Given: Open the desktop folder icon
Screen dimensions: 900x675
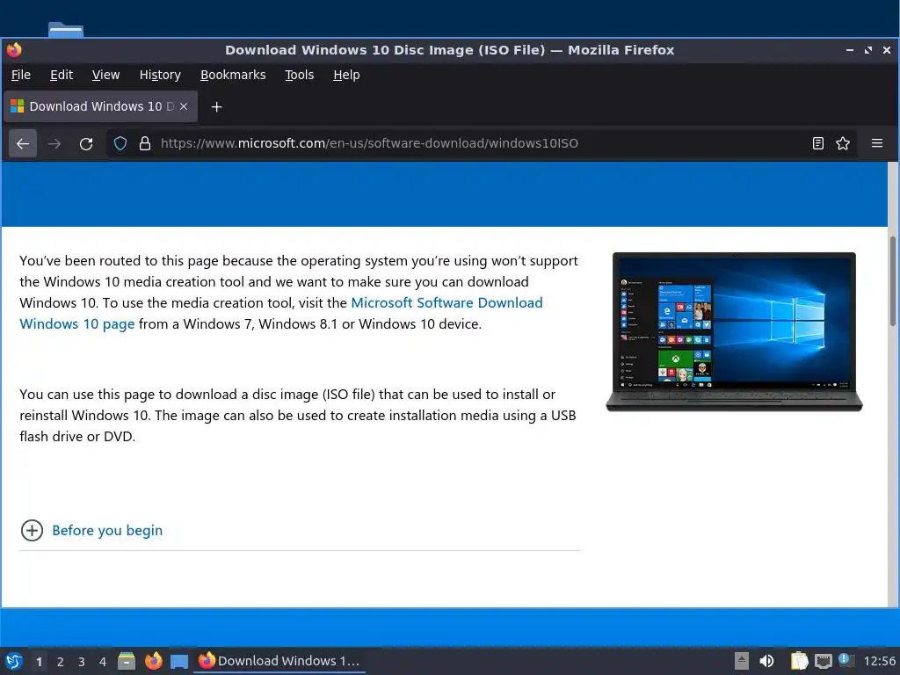Looking at the screenshot, I should tap(66, 29).
